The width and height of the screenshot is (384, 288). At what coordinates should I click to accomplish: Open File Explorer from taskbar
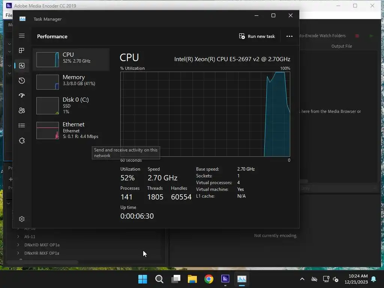(x=192, y=279)
